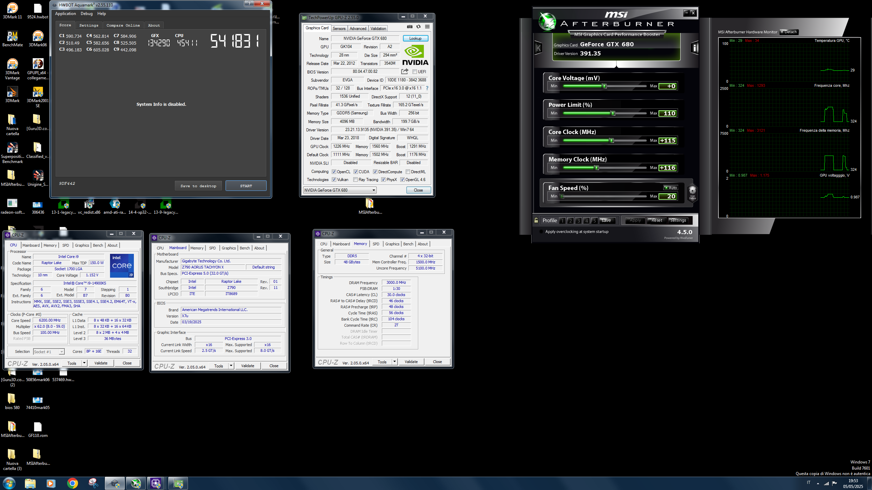This screenshot has height=490, width=872.
Task: Open the GPUPI_x64 desktop icon
Action: point(38,69)
